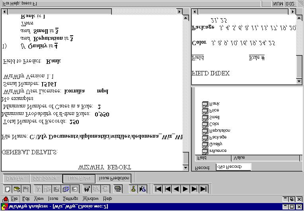The image size is (304, 211).
Task: Click the Paste clipboard toolbar icon
Action: pos(57,189)
